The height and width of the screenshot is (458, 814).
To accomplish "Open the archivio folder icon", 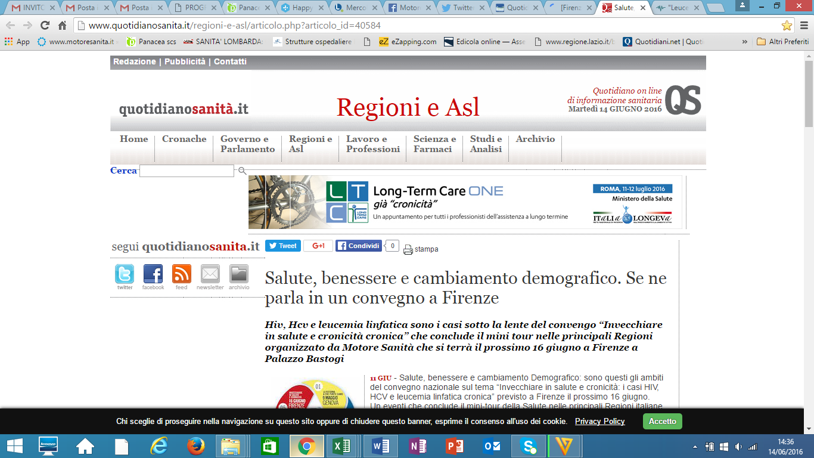I will point(239,274).
